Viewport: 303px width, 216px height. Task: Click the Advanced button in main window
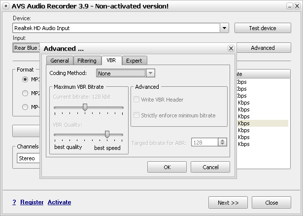264,48
